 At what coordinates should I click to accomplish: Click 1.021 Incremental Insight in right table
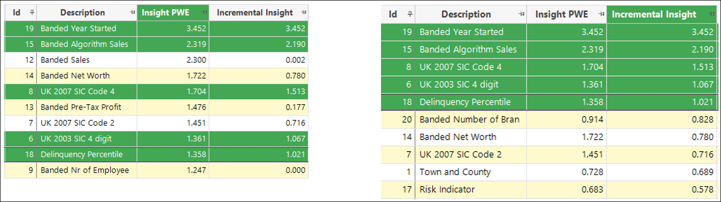pyautogui.click(x=702, y=102)
